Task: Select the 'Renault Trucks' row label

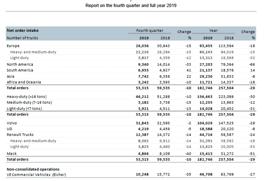Action: [20, 135]
